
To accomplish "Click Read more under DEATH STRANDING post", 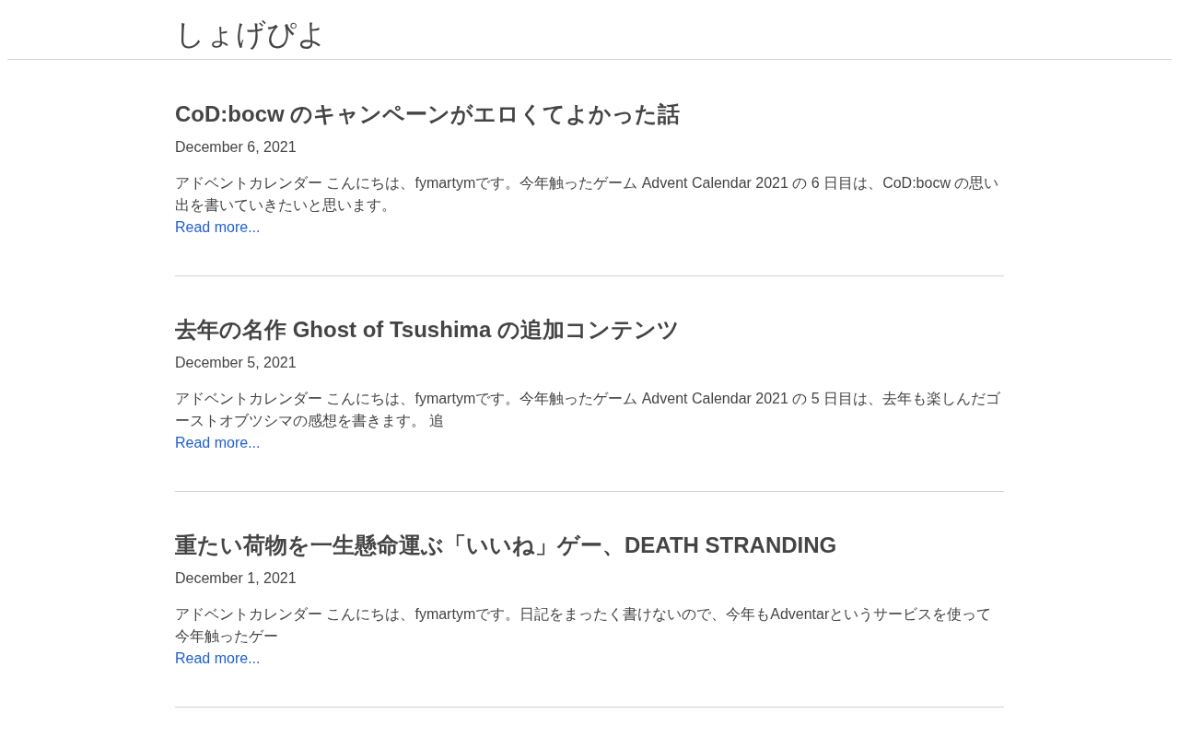I will click(217, 659).
